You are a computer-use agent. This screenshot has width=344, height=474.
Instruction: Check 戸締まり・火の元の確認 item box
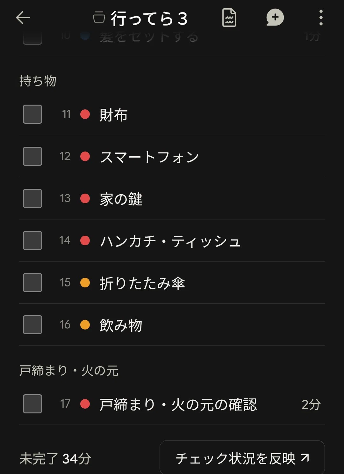[x=32, y=404]
